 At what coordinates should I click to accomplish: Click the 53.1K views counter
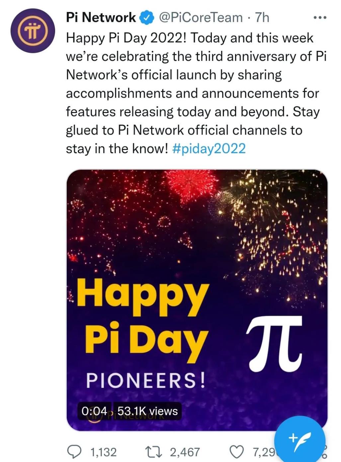click(148, 411)
